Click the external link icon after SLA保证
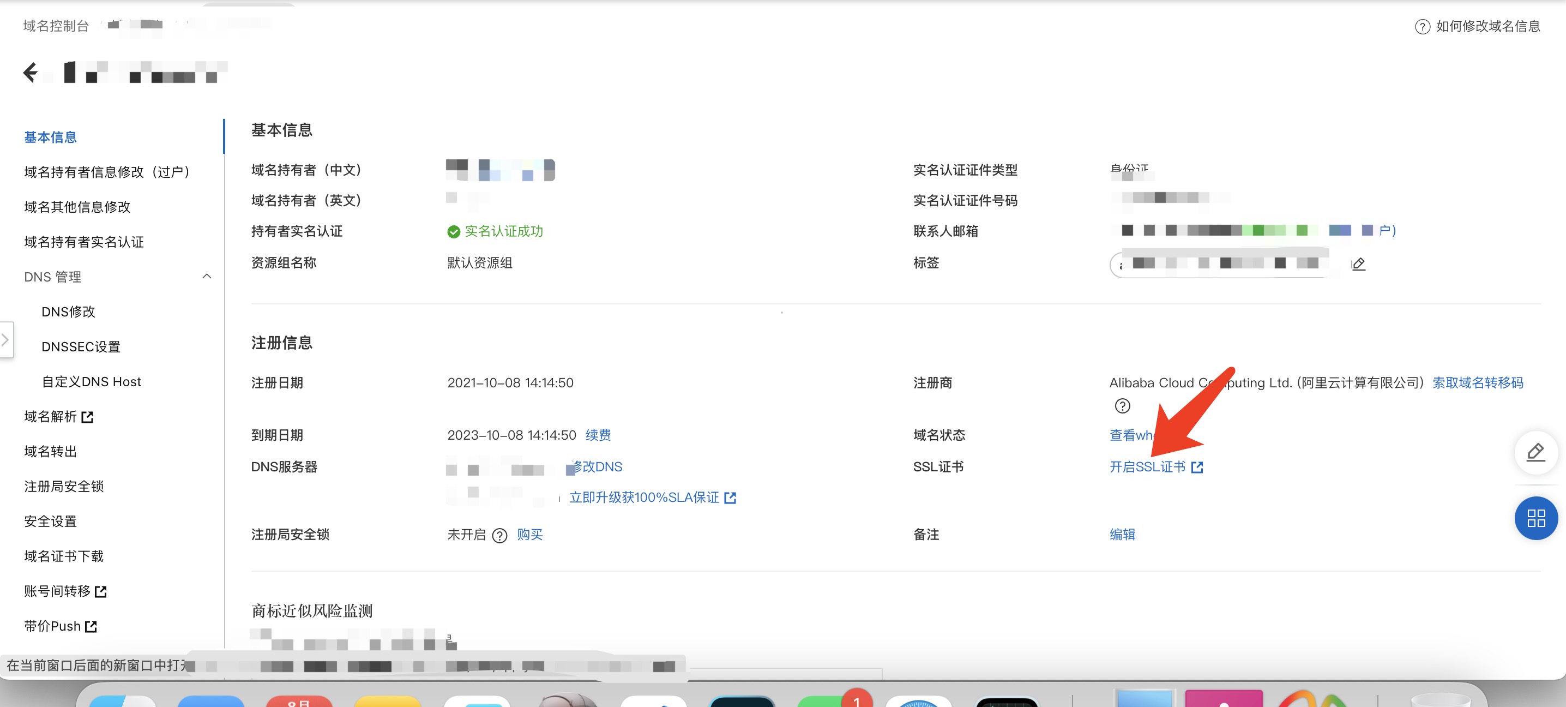The width and height of the screenshot is (1566, 707). point(730,498)
